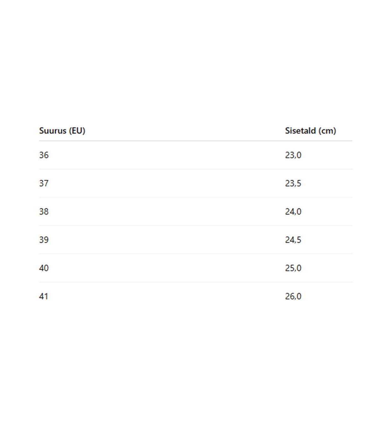Select the size 39 cell
Viewport: 382px width, 437px height.
44,240
